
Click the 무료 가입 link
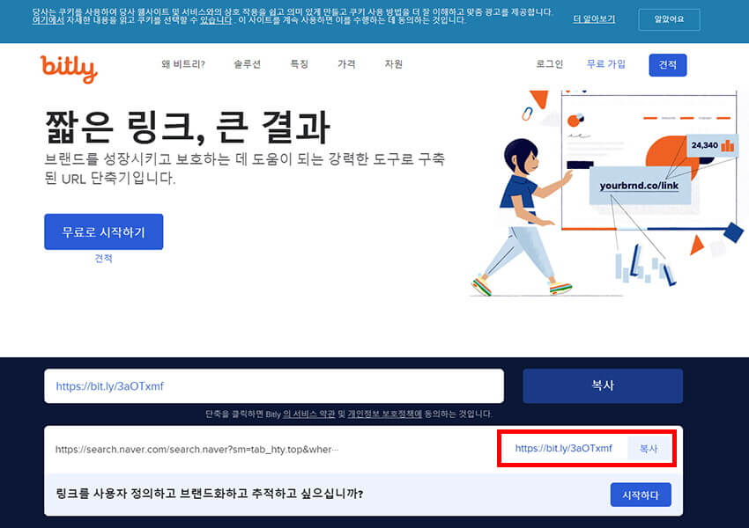(606, 64)
